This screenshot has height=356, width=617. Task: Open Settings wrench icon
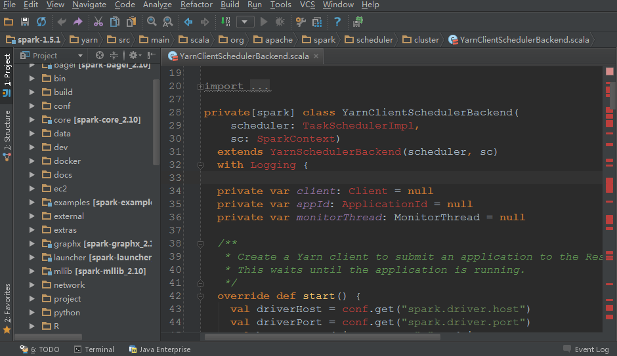301,22
